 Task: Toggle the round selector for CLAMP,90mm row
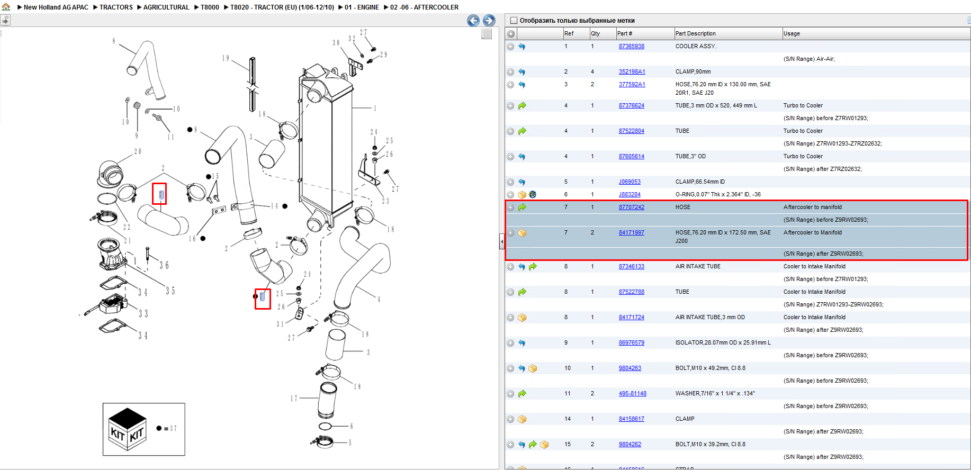click(x=510, y=72)
